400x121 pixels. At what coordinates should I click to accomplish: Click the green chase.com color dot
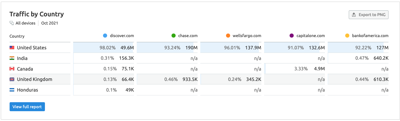click(173, 36)
